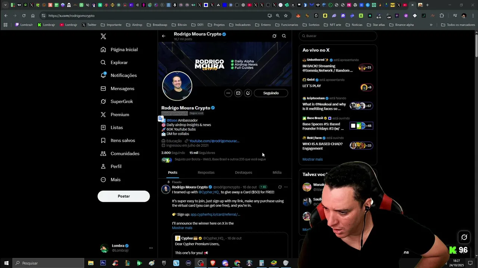Go to browser home page
This screenshot has height=268, width=478.
(33, 16)
